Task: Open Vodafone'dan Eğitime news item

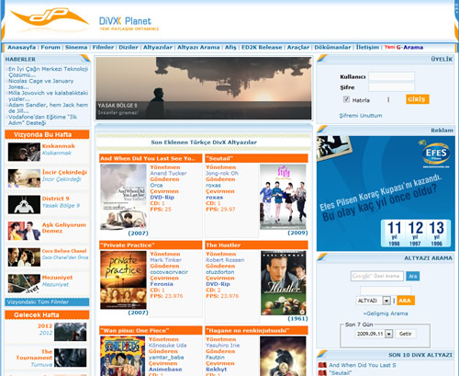Action: click(42, 120)
